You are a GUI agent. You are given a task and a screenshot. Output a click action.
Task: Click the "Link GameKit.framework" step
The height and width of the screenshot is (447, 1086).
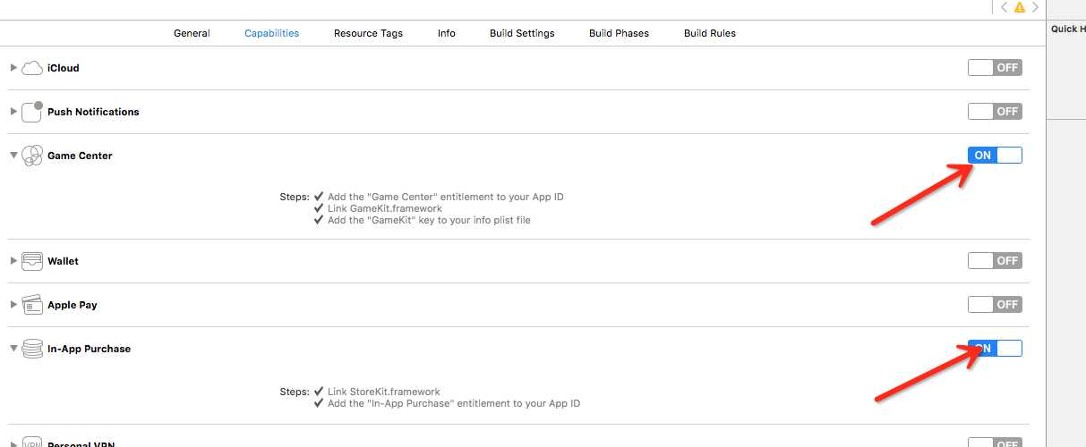pos(385,208)
